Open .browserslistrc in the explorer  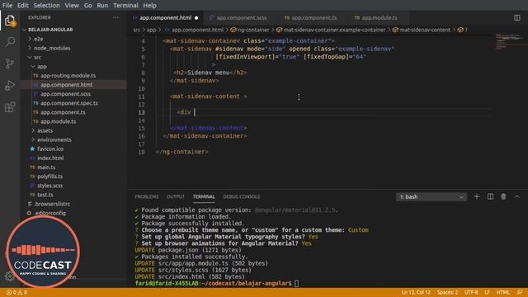coord(52,204)
